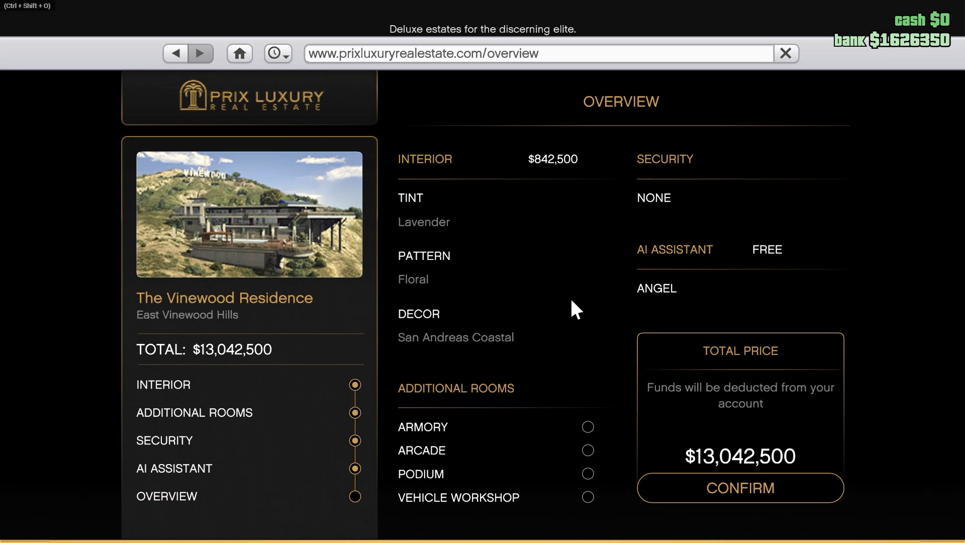Click the Interior heading in the overview
The image size is (965, 543).
click(425, 159)
